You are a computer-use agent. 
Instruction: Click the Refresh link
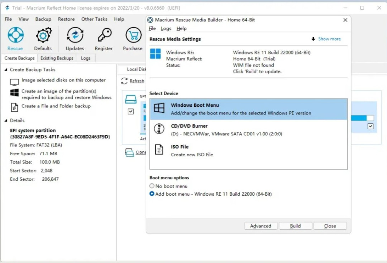(x=137, y=81)
